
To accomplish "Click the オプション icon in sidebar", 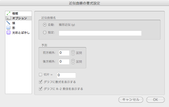I will tap(8, 18).
